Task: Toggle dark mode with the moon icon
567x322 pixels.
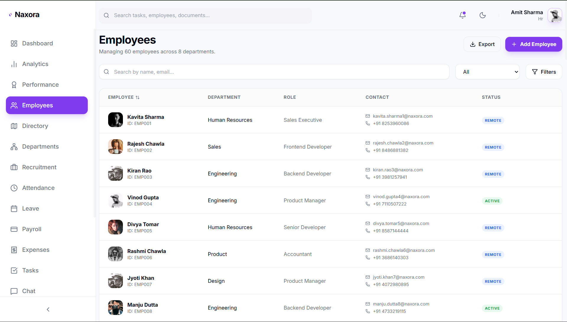Action: click(482, 15)
